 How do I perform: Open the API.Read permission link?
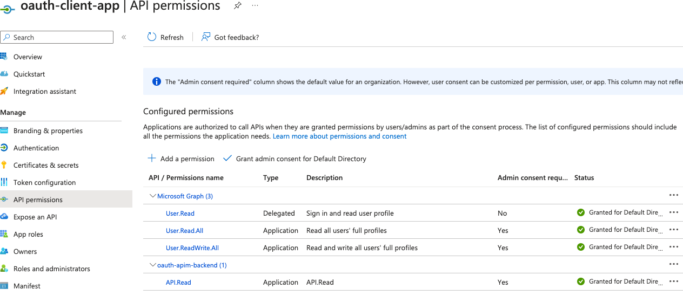coord(178,283)
